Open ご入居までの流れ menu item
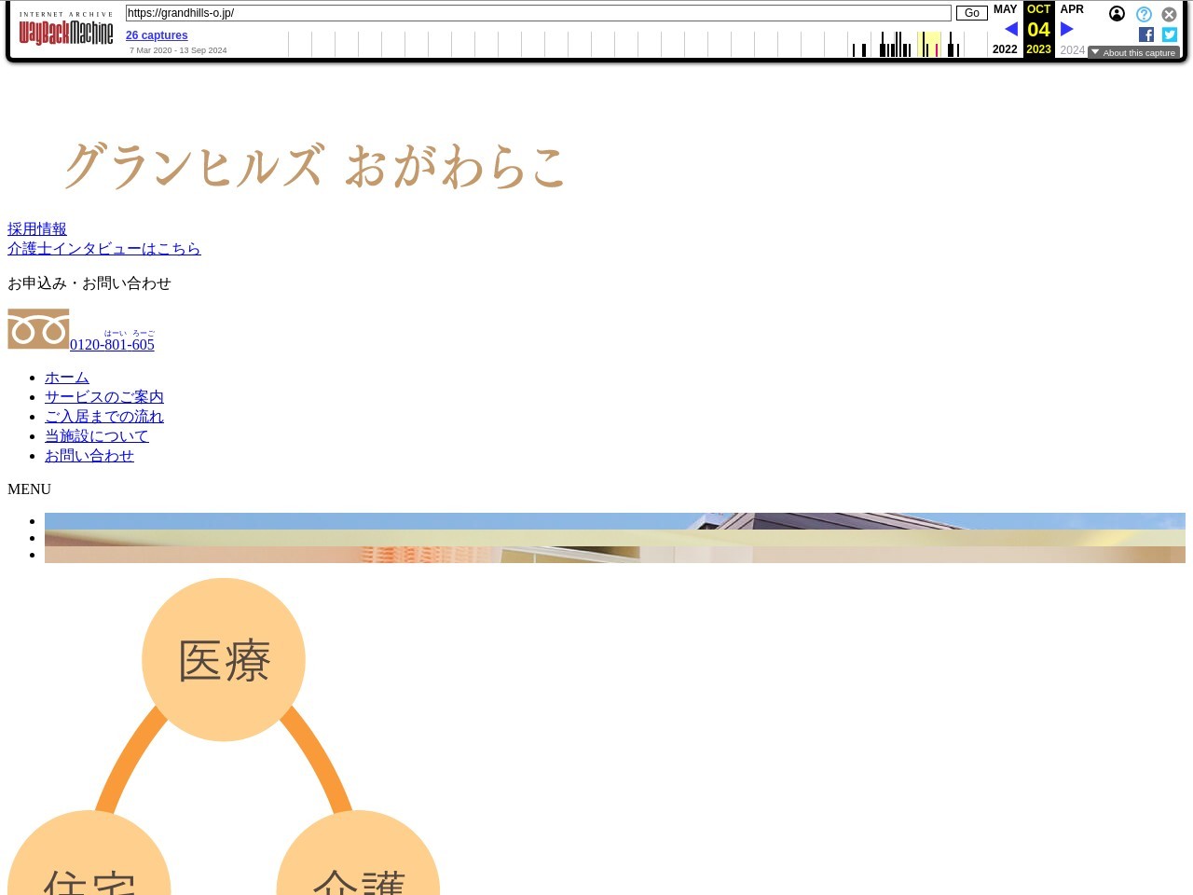The height and width of the screenshot is (895, 1193). coord(104,416)
